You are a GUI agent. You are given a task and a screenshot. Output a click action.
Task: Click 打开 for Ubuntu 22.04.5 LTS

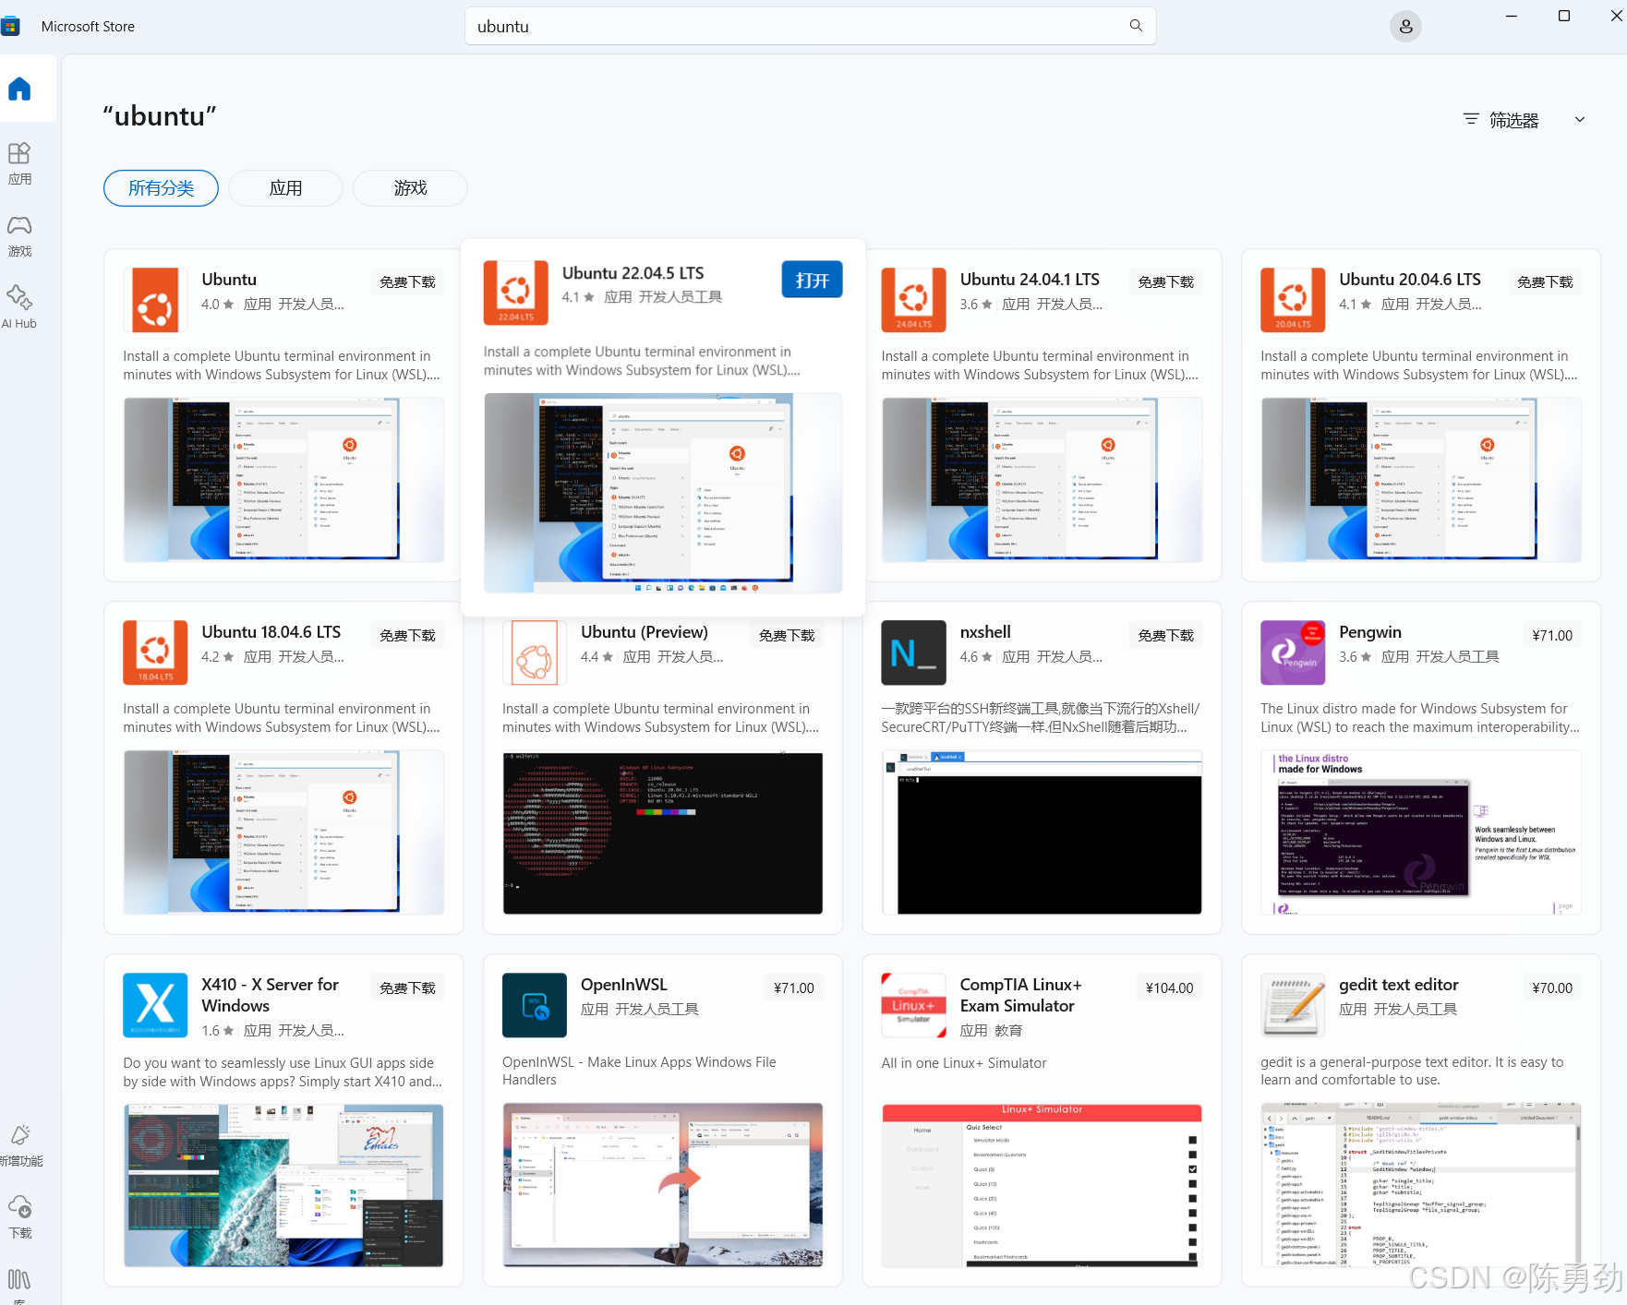coord(813,280)
